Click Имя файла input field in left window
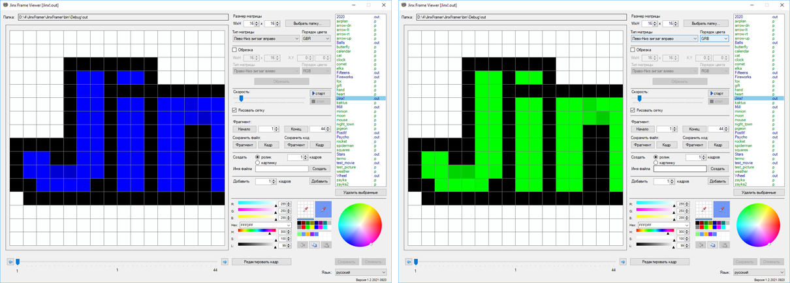790x283 pixels. point(281,169)
